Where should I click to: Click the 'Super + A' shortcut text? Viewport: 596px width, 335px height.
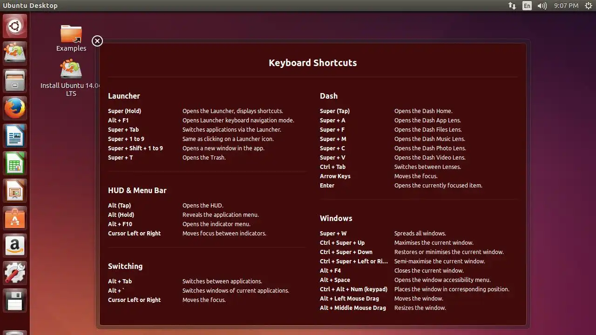(x=332, y=121)
